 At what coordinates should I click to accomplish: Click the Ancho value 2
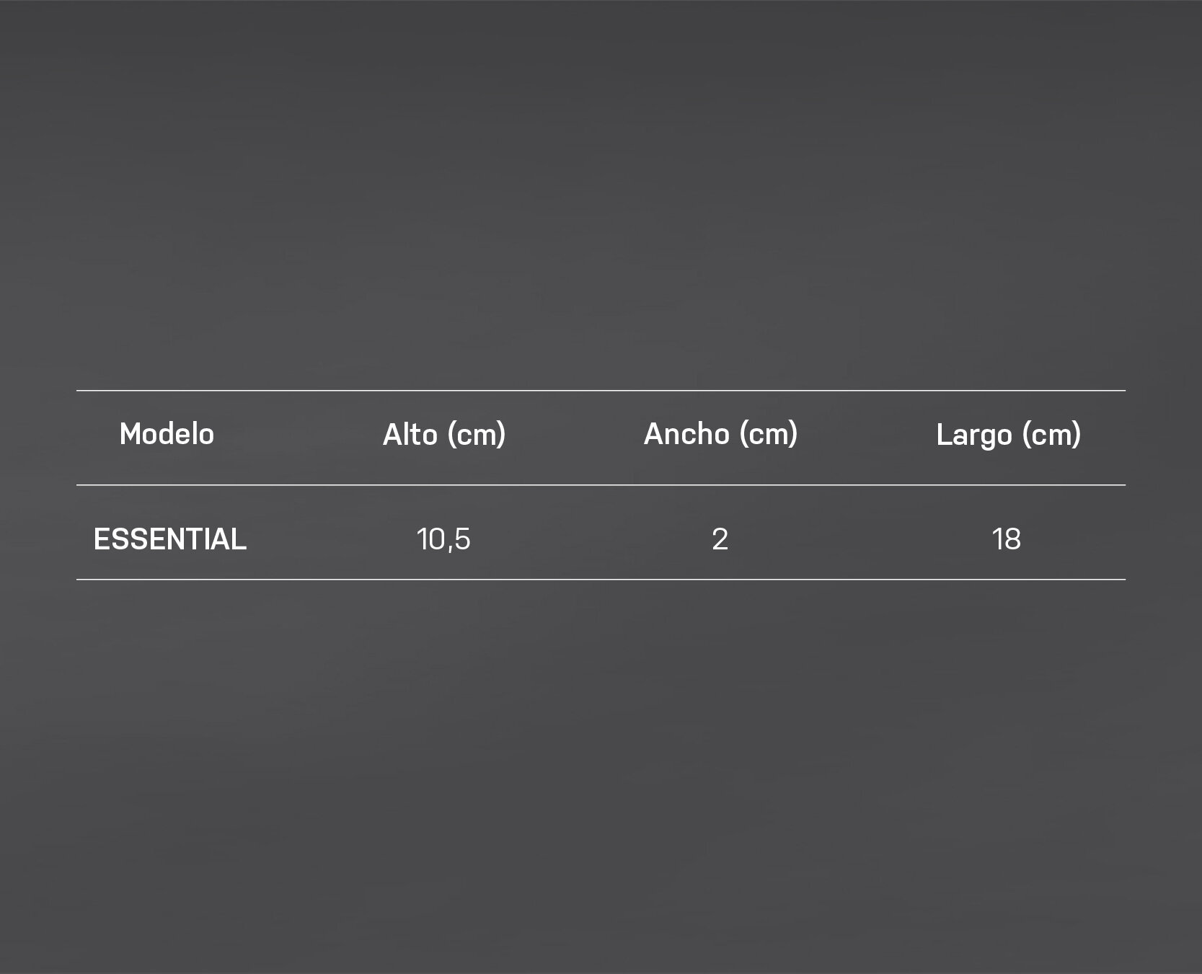[x=720, y=539]
